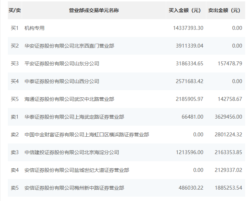
Task: Click buy amount 3911339.04
Action: coord(189,46)
